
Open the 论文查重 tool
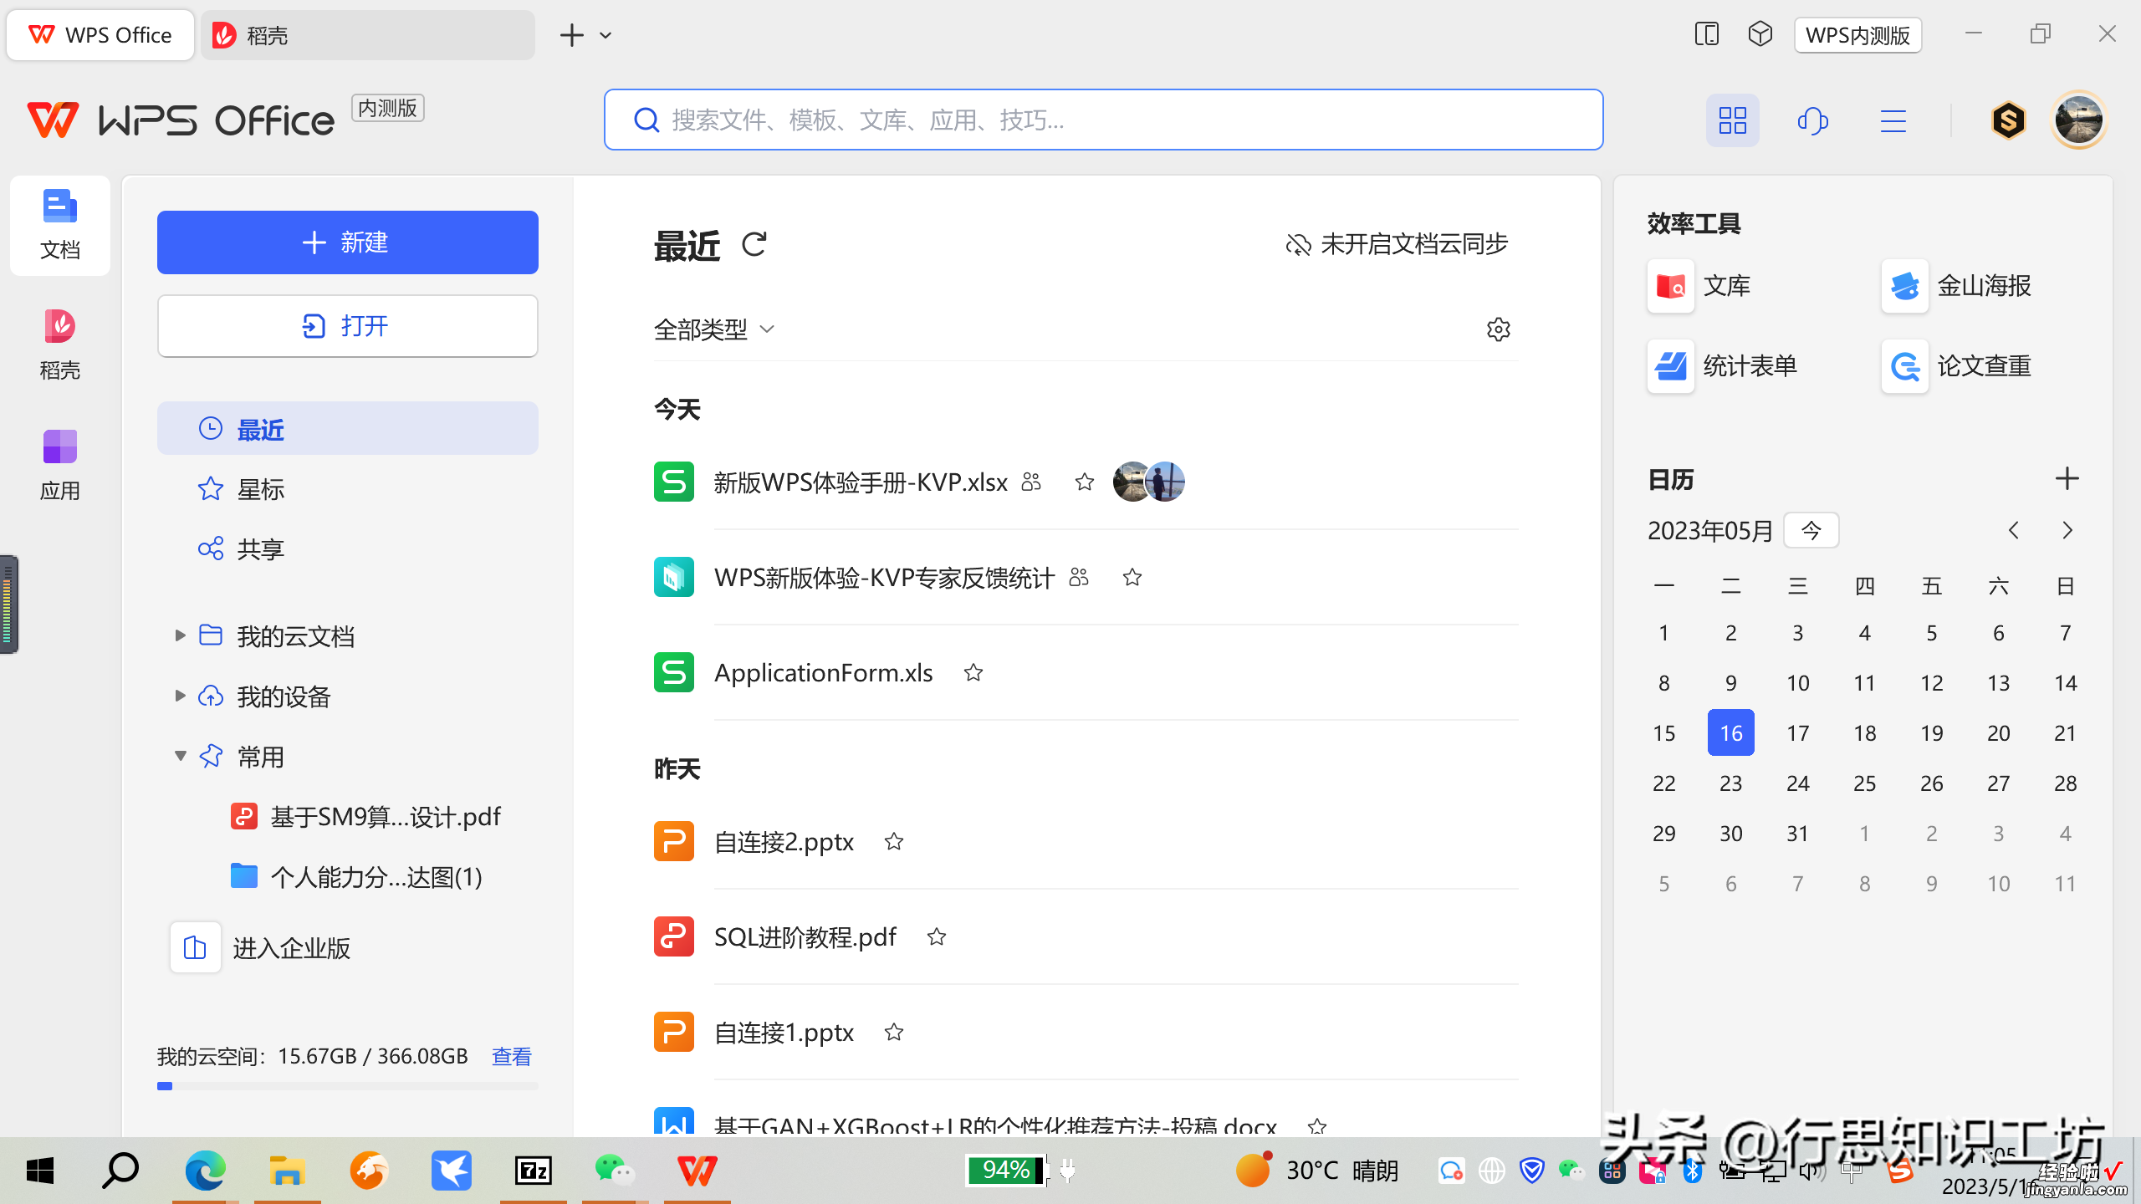(1957, 366)
